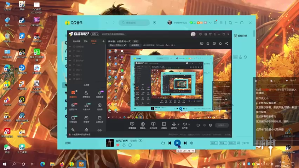
Task: Open the anchor task tool
Action: tap(99, 119)
